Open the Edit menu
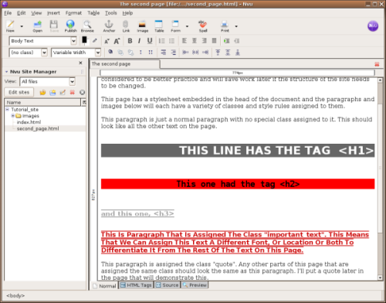 [21, 13]
